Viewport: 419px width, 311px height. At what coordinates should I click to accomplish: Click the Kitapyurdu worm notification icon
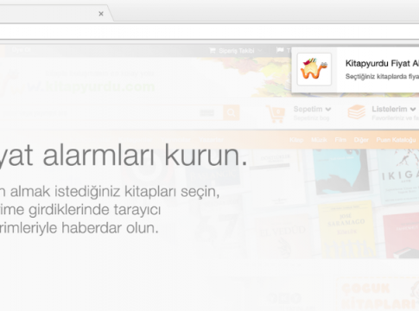(x=314, y=69)
